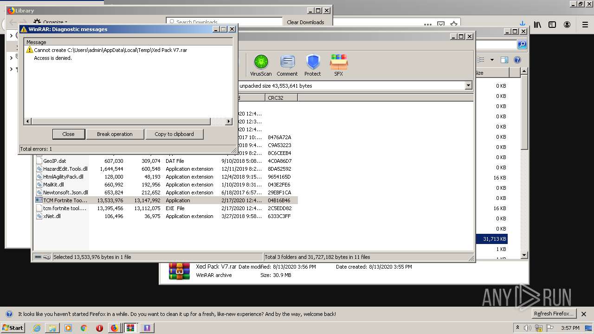Expand the second tree item in Library sidebar
594x334 pixels.
tap(12, 58)
